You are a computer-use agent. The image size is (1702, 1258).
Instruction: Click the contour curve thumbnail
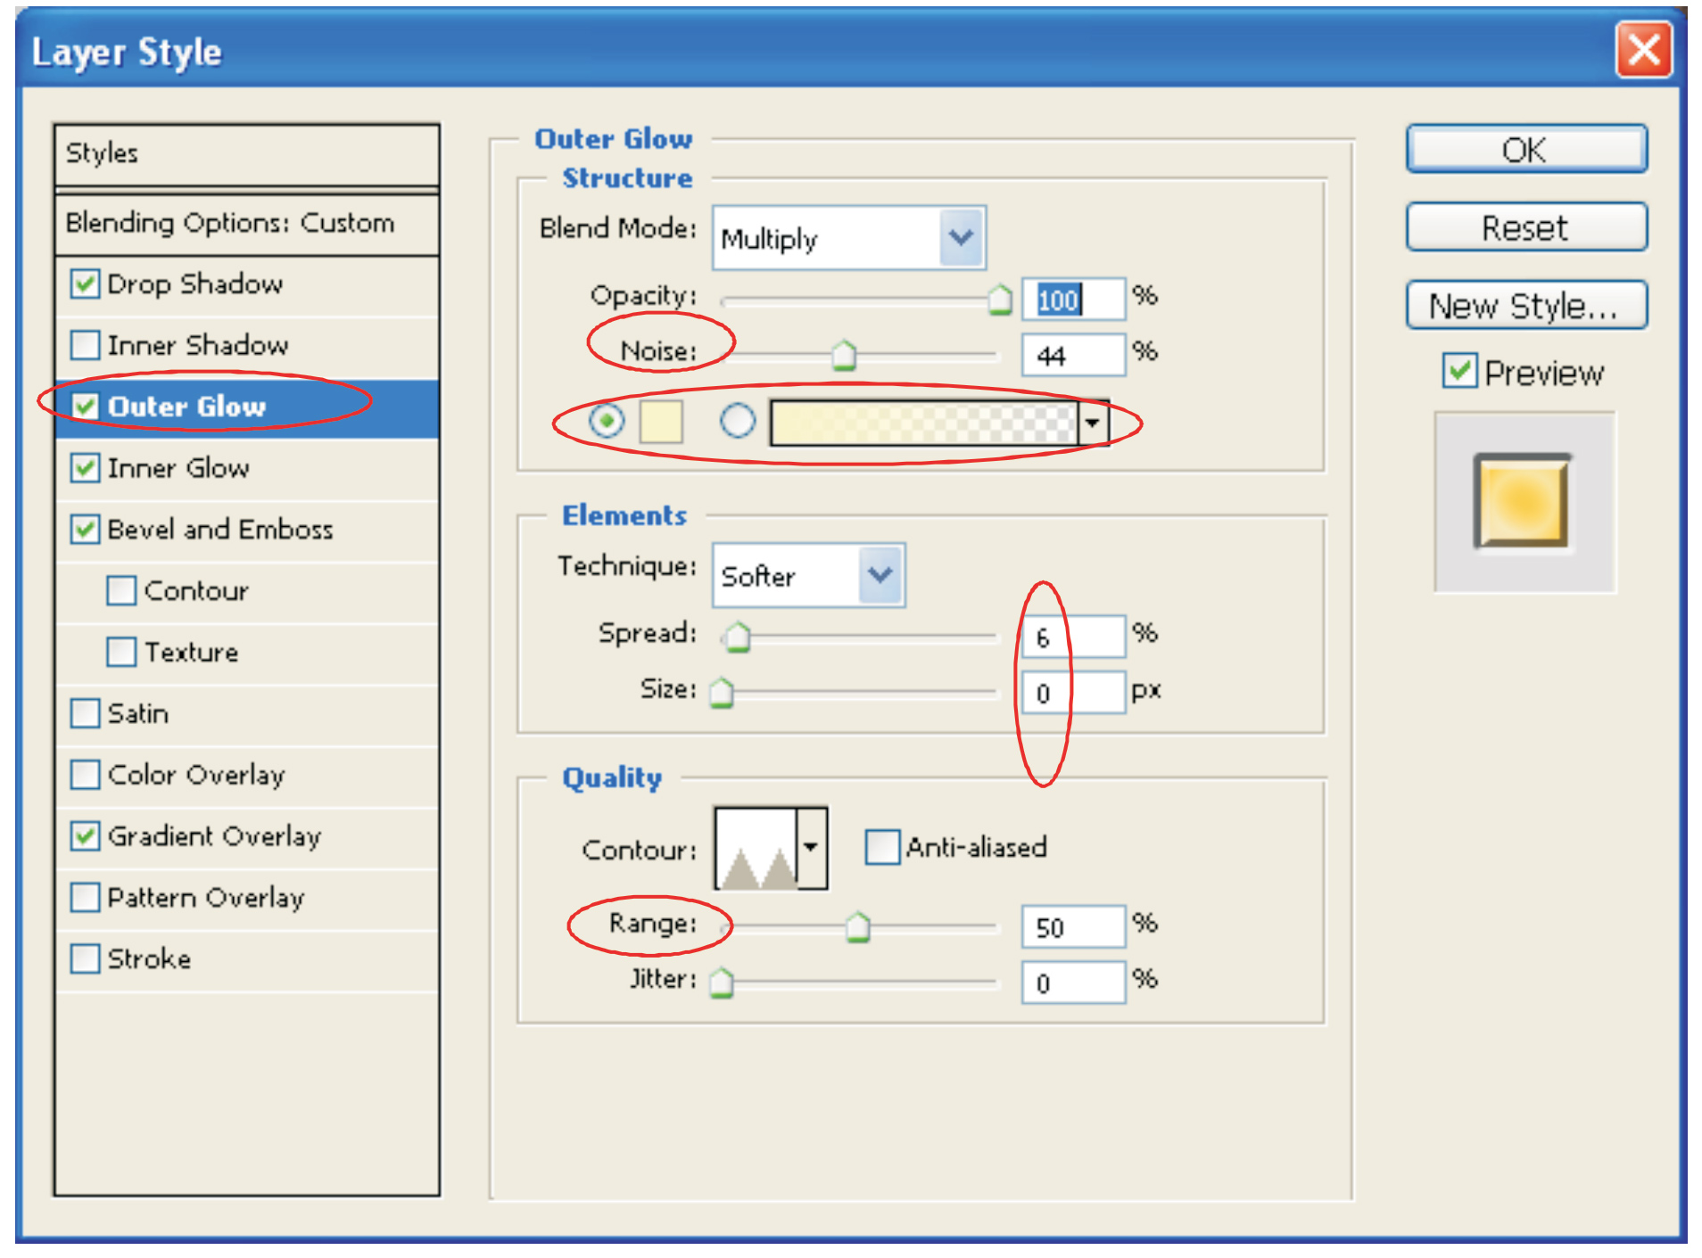point(756,848)
